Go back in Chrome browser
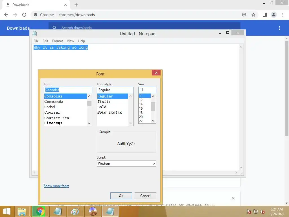This screenshot has width=289, height=217. [x=6, y=15]
